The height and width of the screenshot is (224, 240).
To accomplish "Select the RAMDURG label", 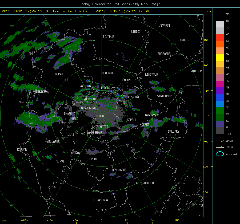I will pyautogui.click(x=85, y=86).
